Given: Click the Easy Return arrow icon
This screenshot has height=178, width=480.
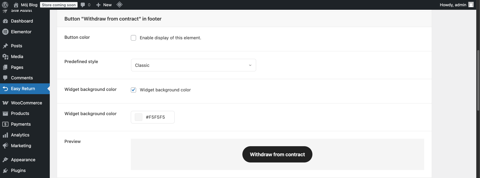Looking at the screenshot, I should pyautogui.click(x=5, y=89).
